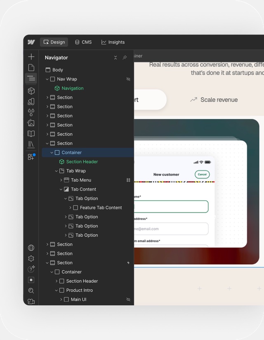The image size is (264, 340).
Task: Click the square icon above the search icon
Action: (x=31, y=280)
